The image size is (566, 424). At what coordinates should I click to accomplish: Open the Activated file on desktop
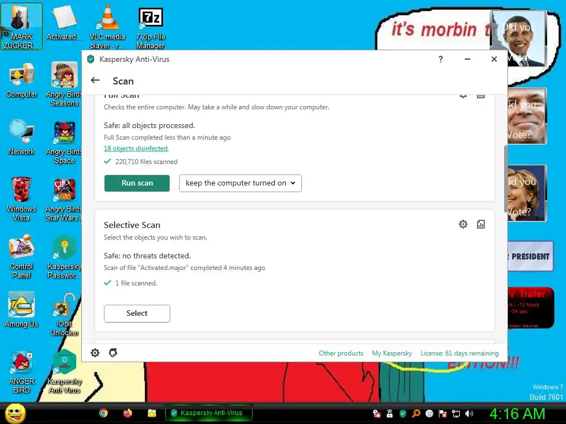point(64,23)
